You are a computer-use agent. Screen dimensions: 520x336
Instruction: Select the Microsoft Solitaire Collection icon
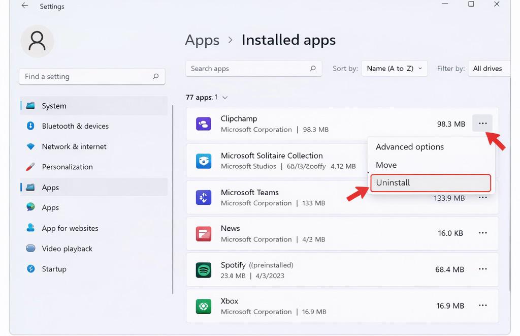click(203, 161)
